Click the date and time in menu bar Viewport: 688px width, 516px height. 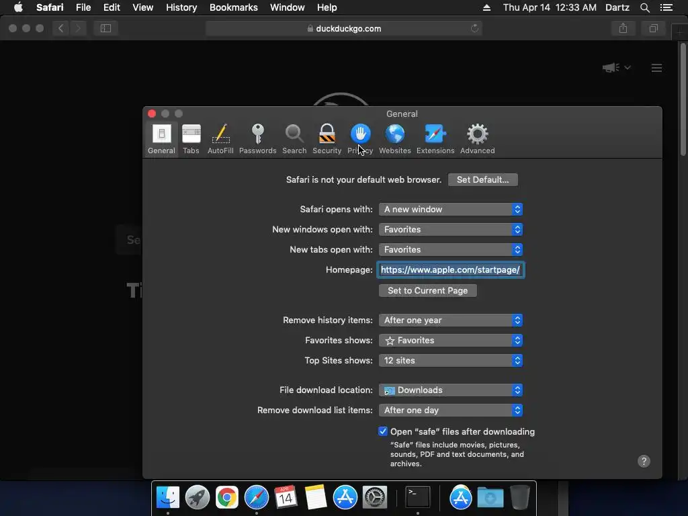(550, 7)
